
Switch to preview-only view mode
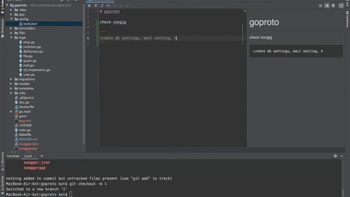click(x=333, y=6)
